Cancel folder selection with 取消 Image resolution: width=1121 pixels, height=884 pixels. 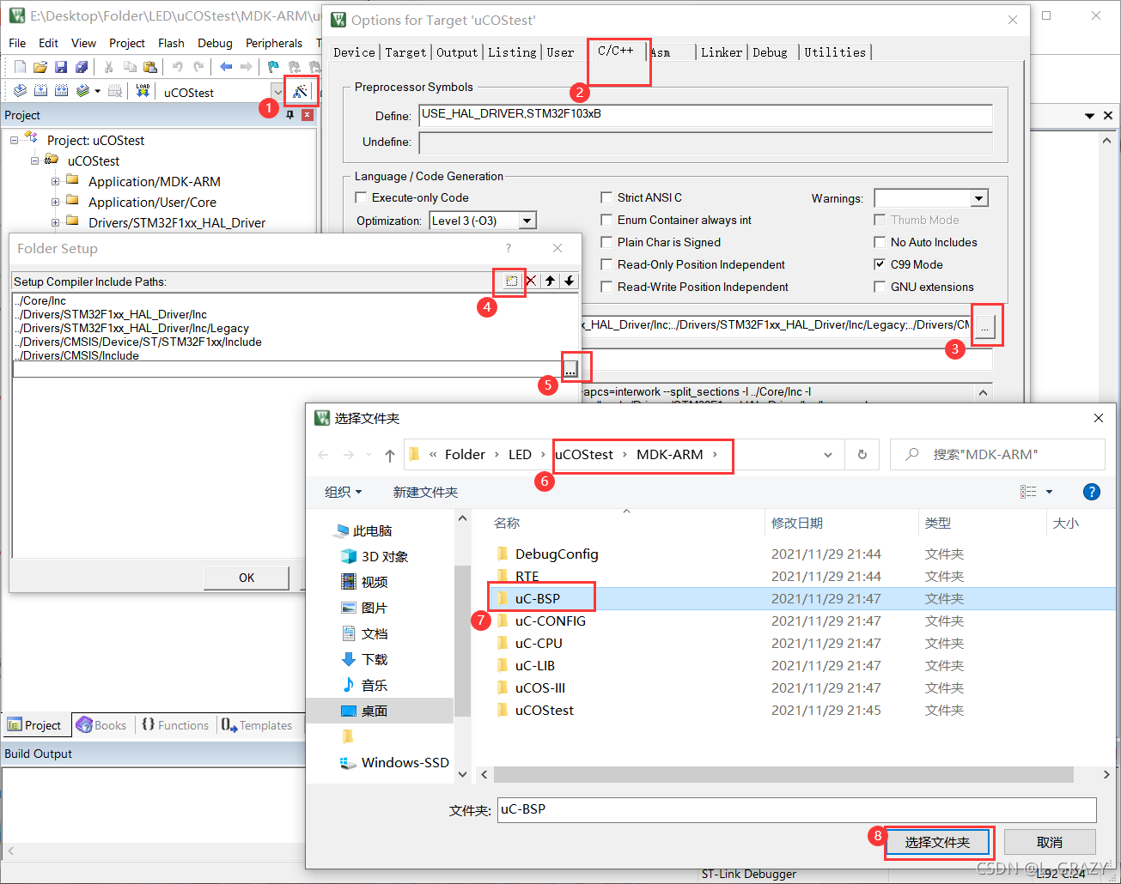[x=1050, y=842]
